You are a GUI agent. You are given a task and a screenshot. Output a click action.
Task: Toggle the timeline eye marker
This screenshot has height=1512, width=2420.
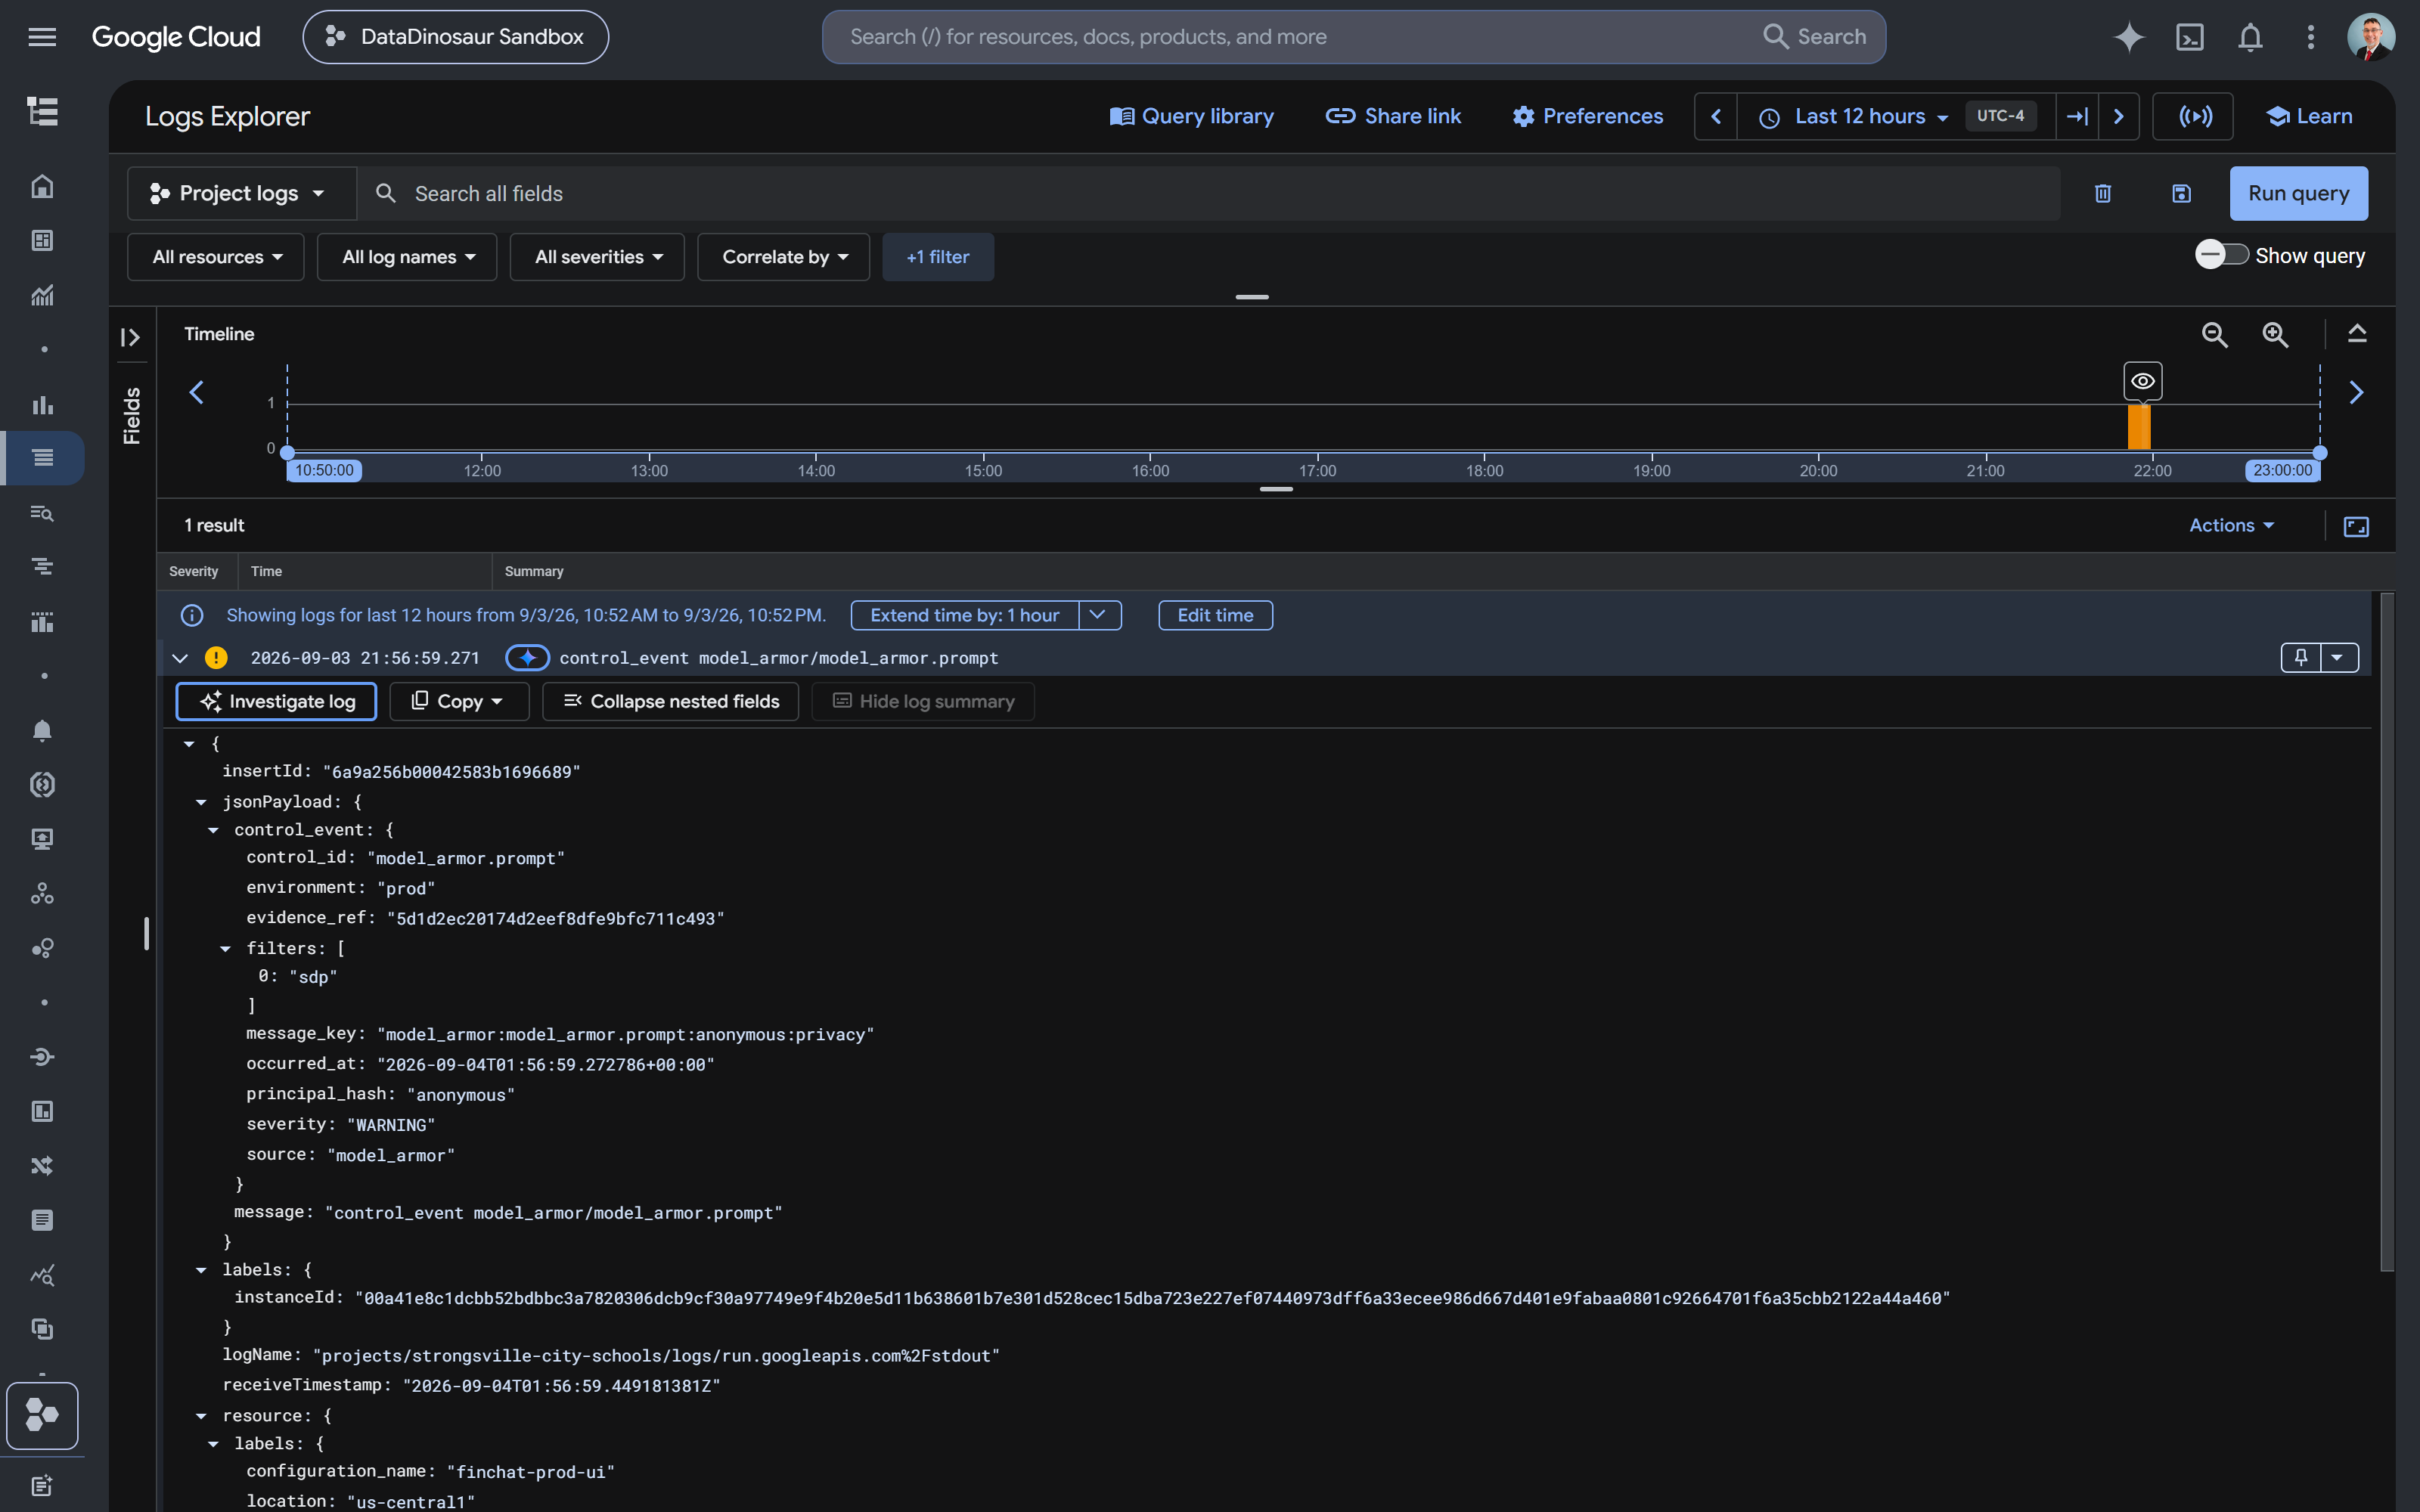tap(2143, 381)
